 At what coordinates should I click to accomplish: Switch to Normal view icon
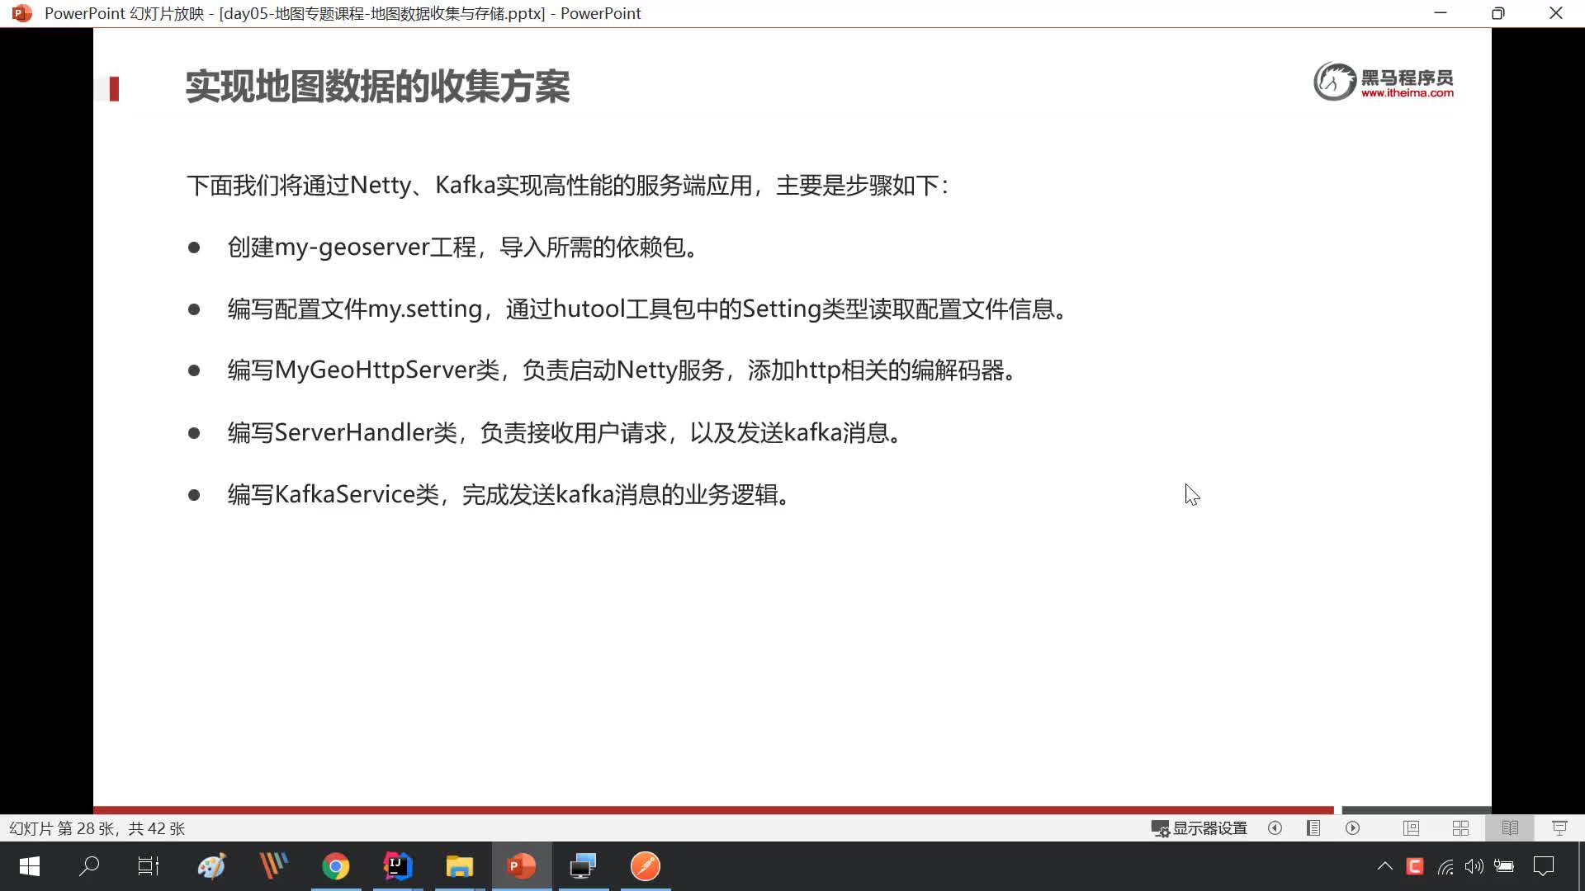point(1411,828)
